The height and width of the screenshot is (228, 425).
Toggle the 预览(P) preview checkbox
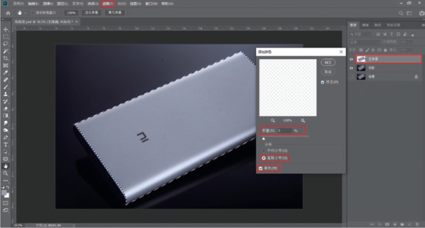[x=323, y=82]
